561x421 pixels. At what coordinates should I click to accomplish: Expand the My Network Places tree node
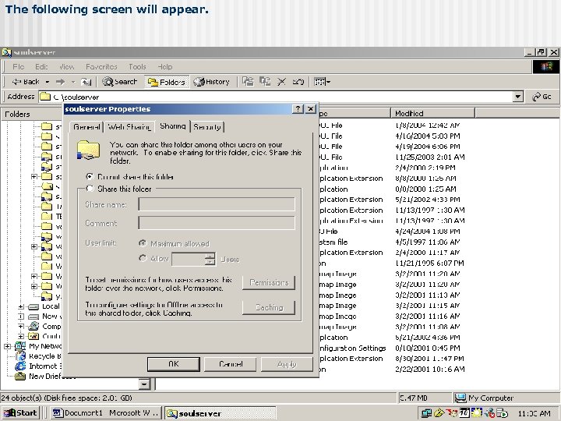(8, 346)
